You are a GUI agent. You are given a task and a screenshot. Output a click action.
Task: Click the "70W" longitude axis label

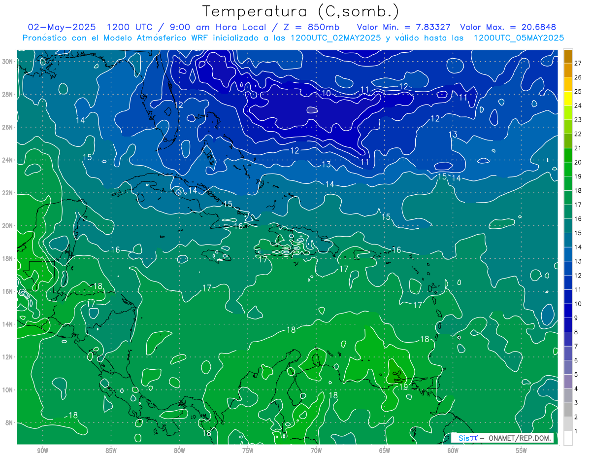pos(316,451)
